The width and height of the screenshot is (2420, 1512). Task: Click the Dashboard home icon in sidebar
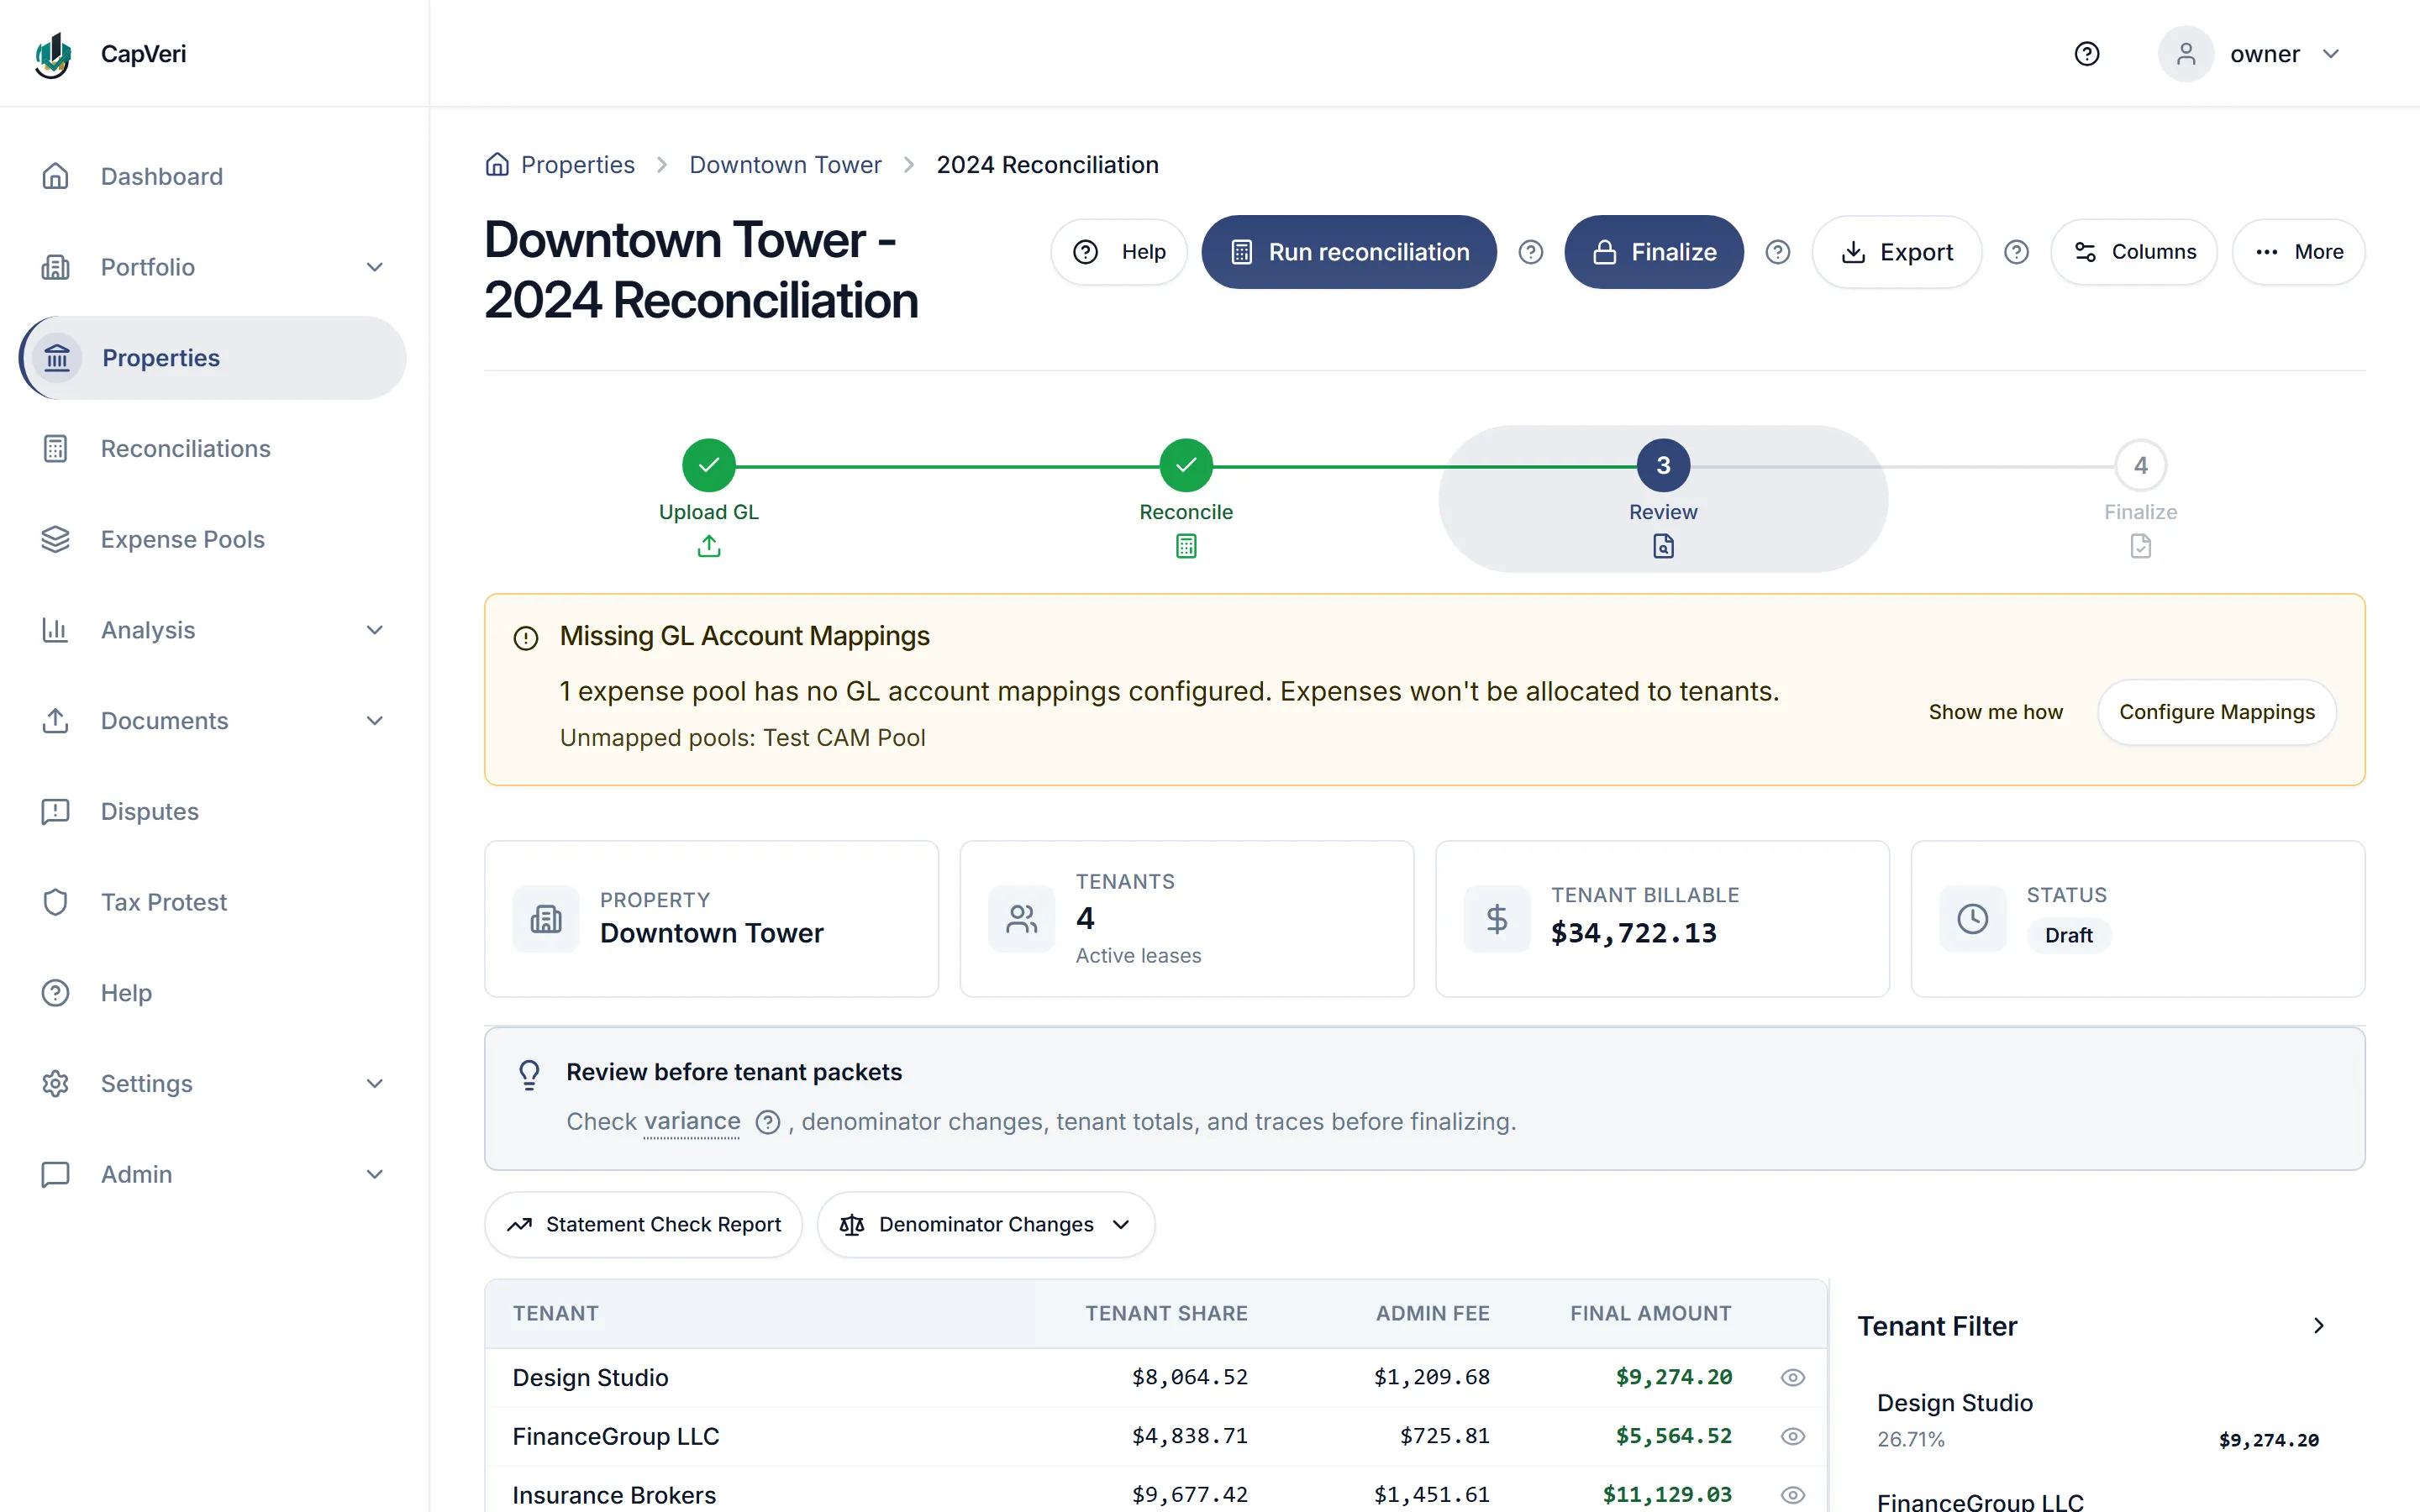coord(55,176)
